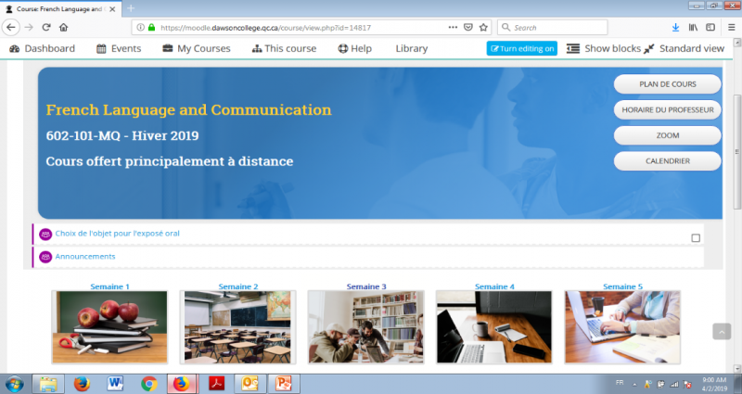Open the Semaine 2 link
The width and height of the screenshot is (742, 394).
pyautogui.click(x=238, y=286)
